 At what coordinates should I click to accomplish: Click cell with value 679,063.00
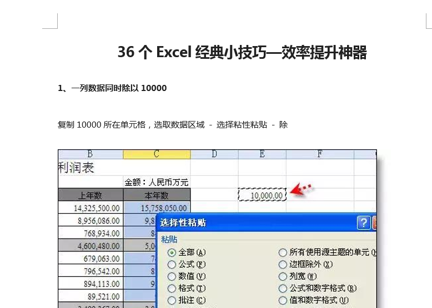91,258
